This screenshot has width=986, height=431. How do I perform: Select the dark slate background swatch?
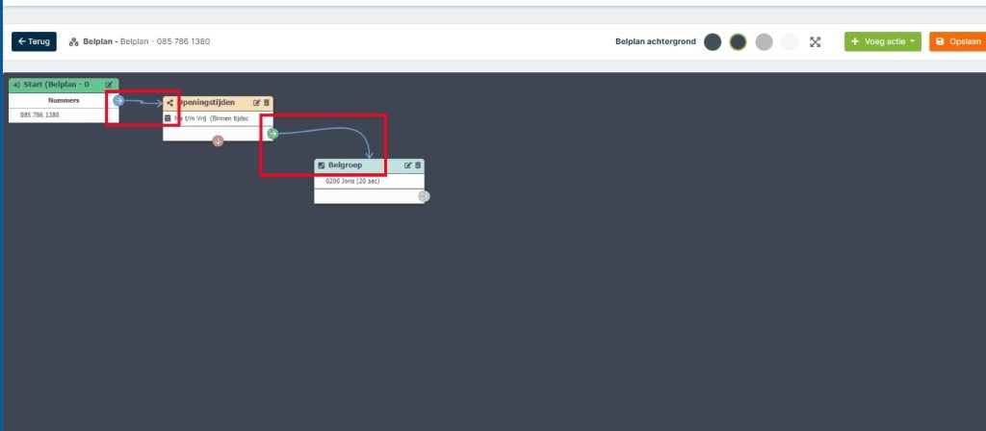click(713, 42)
